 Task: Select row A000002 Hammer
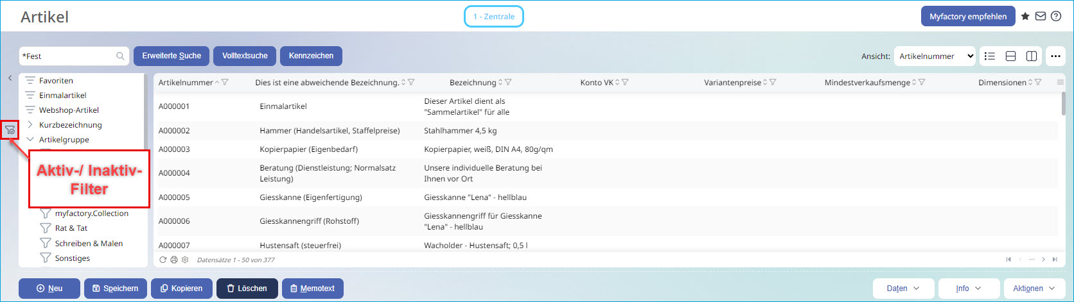pos(606,131)
